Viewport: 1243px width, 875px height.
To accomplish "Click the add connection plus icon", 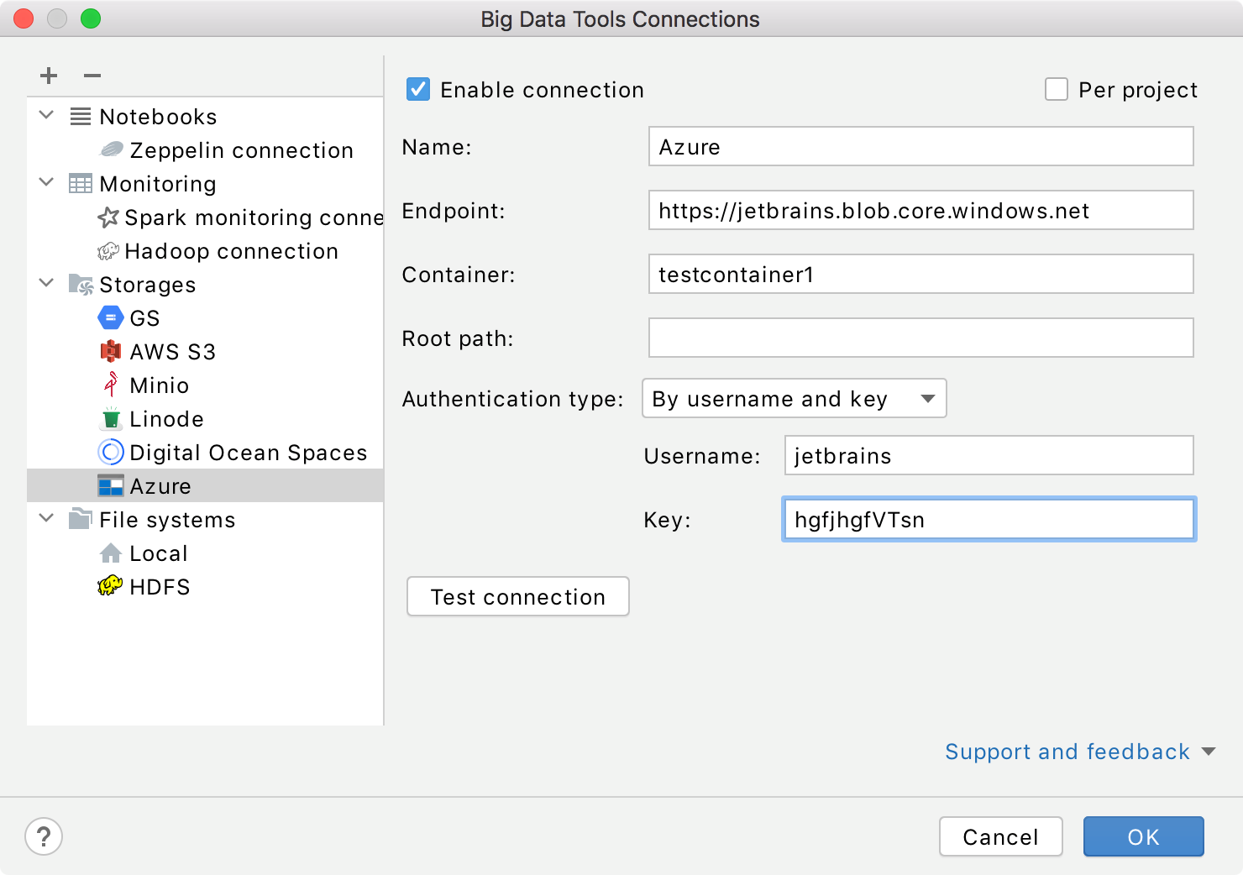I will click(x=48, y=75).
